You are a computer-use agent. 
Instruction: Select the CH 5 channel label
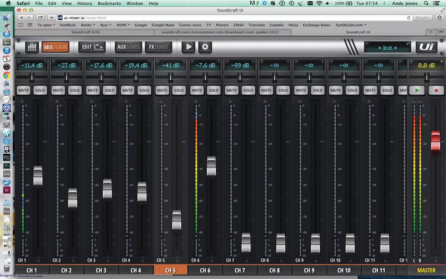(x=171, y=270)
